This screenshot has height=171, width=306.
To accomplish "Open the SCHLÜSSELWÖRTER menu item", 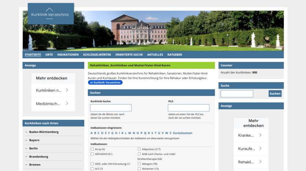I will pos(97,55).
